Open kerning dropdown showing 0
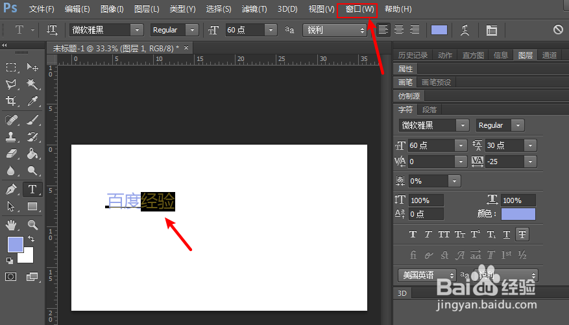The width and height of the screenshot is (569, 325). [461, 162]
